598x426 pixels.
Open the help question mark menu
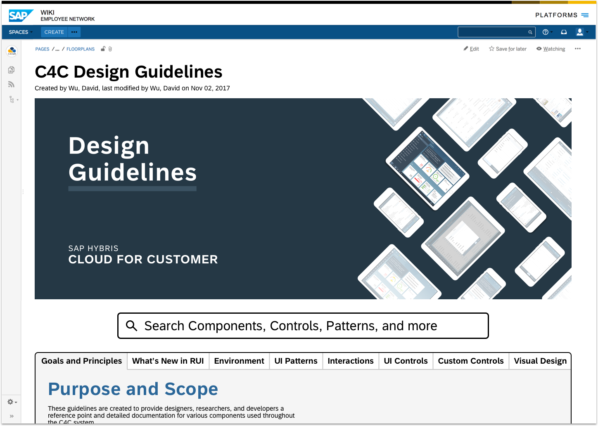(x=547, y=32)
